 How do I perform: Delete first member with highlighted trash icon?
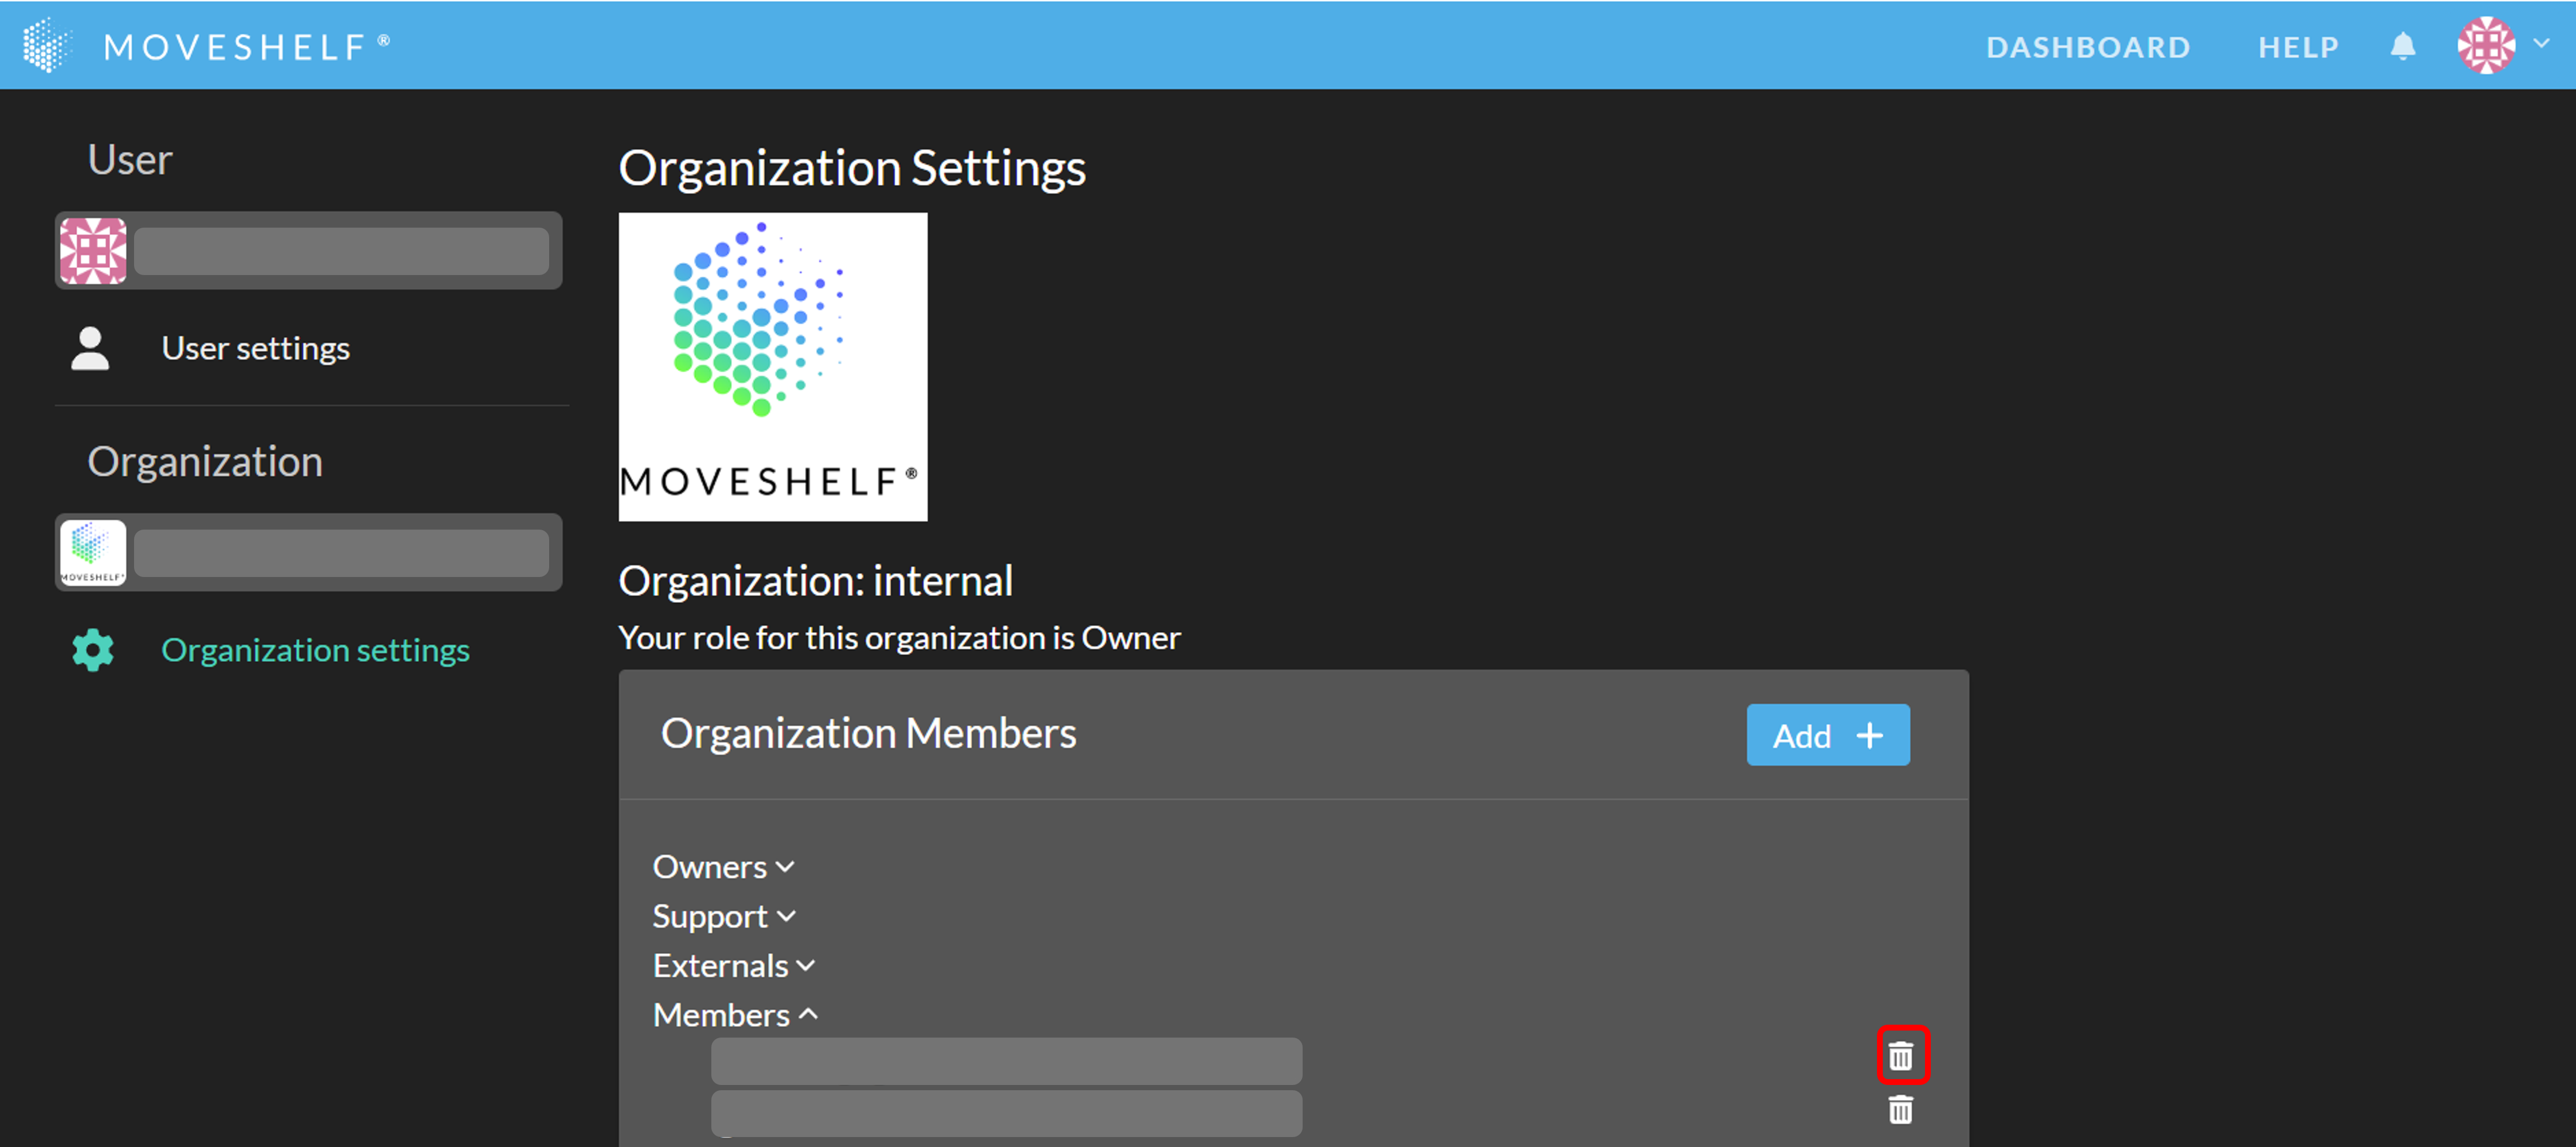tap(1900, 1055)
